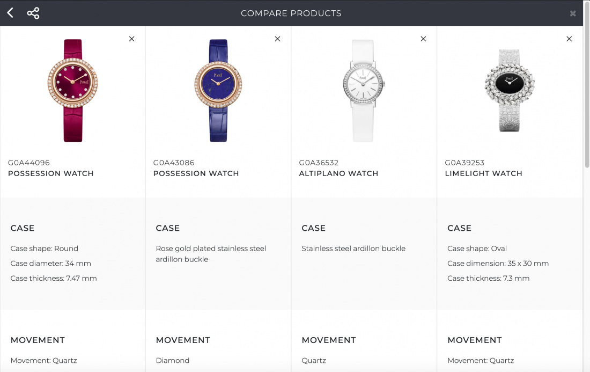The image size is (590, 372).
Task: Open the diamond Limelight watch image
Action: pyautogui.click(x=510, y=90)
